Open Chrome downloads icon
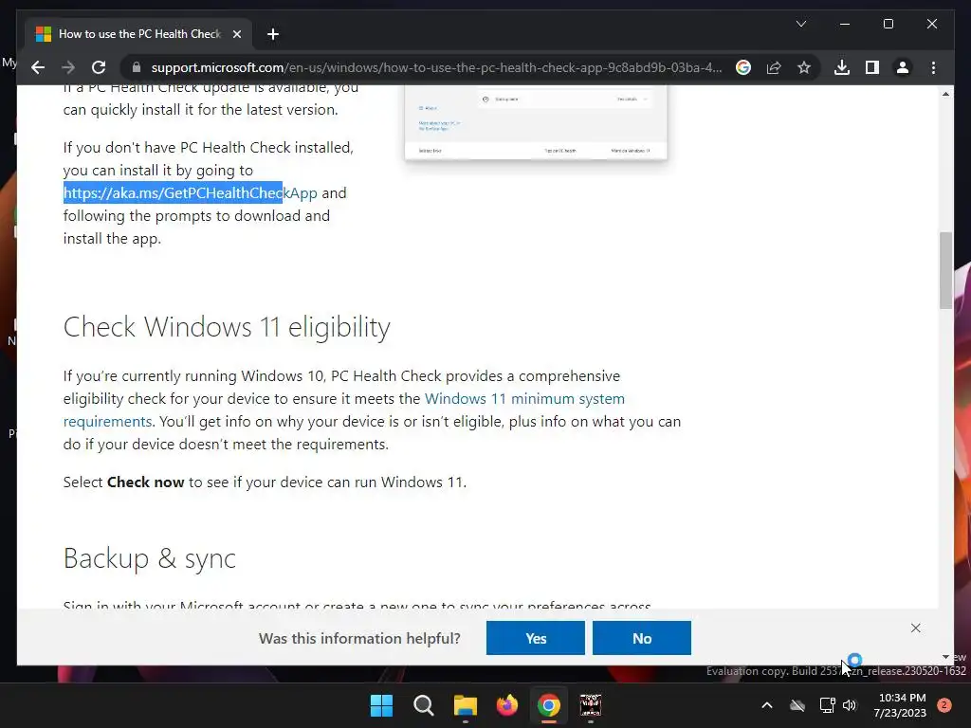The height and width of the screenshot is (728, 971). click(842, 67)
